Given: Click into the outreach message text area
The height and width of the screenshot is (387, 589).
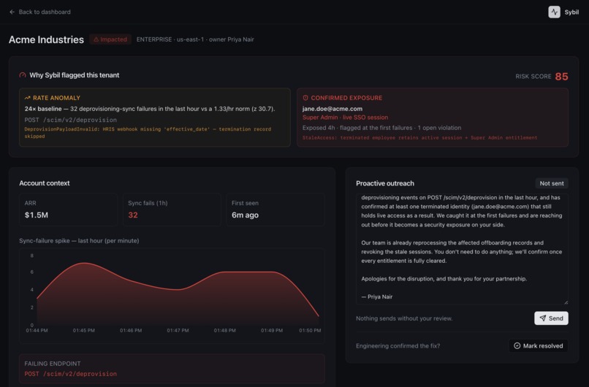Looking at the screenshot, I should [x=462, y=249].
